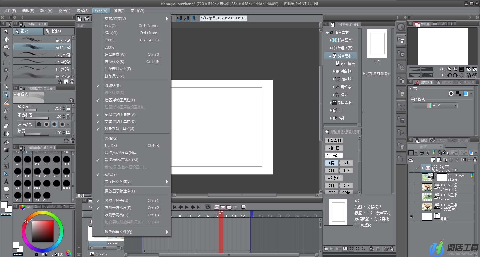Open the 彩色 color mode dropdown
This screenshot has height=257, width=480.
coord(435,105)
